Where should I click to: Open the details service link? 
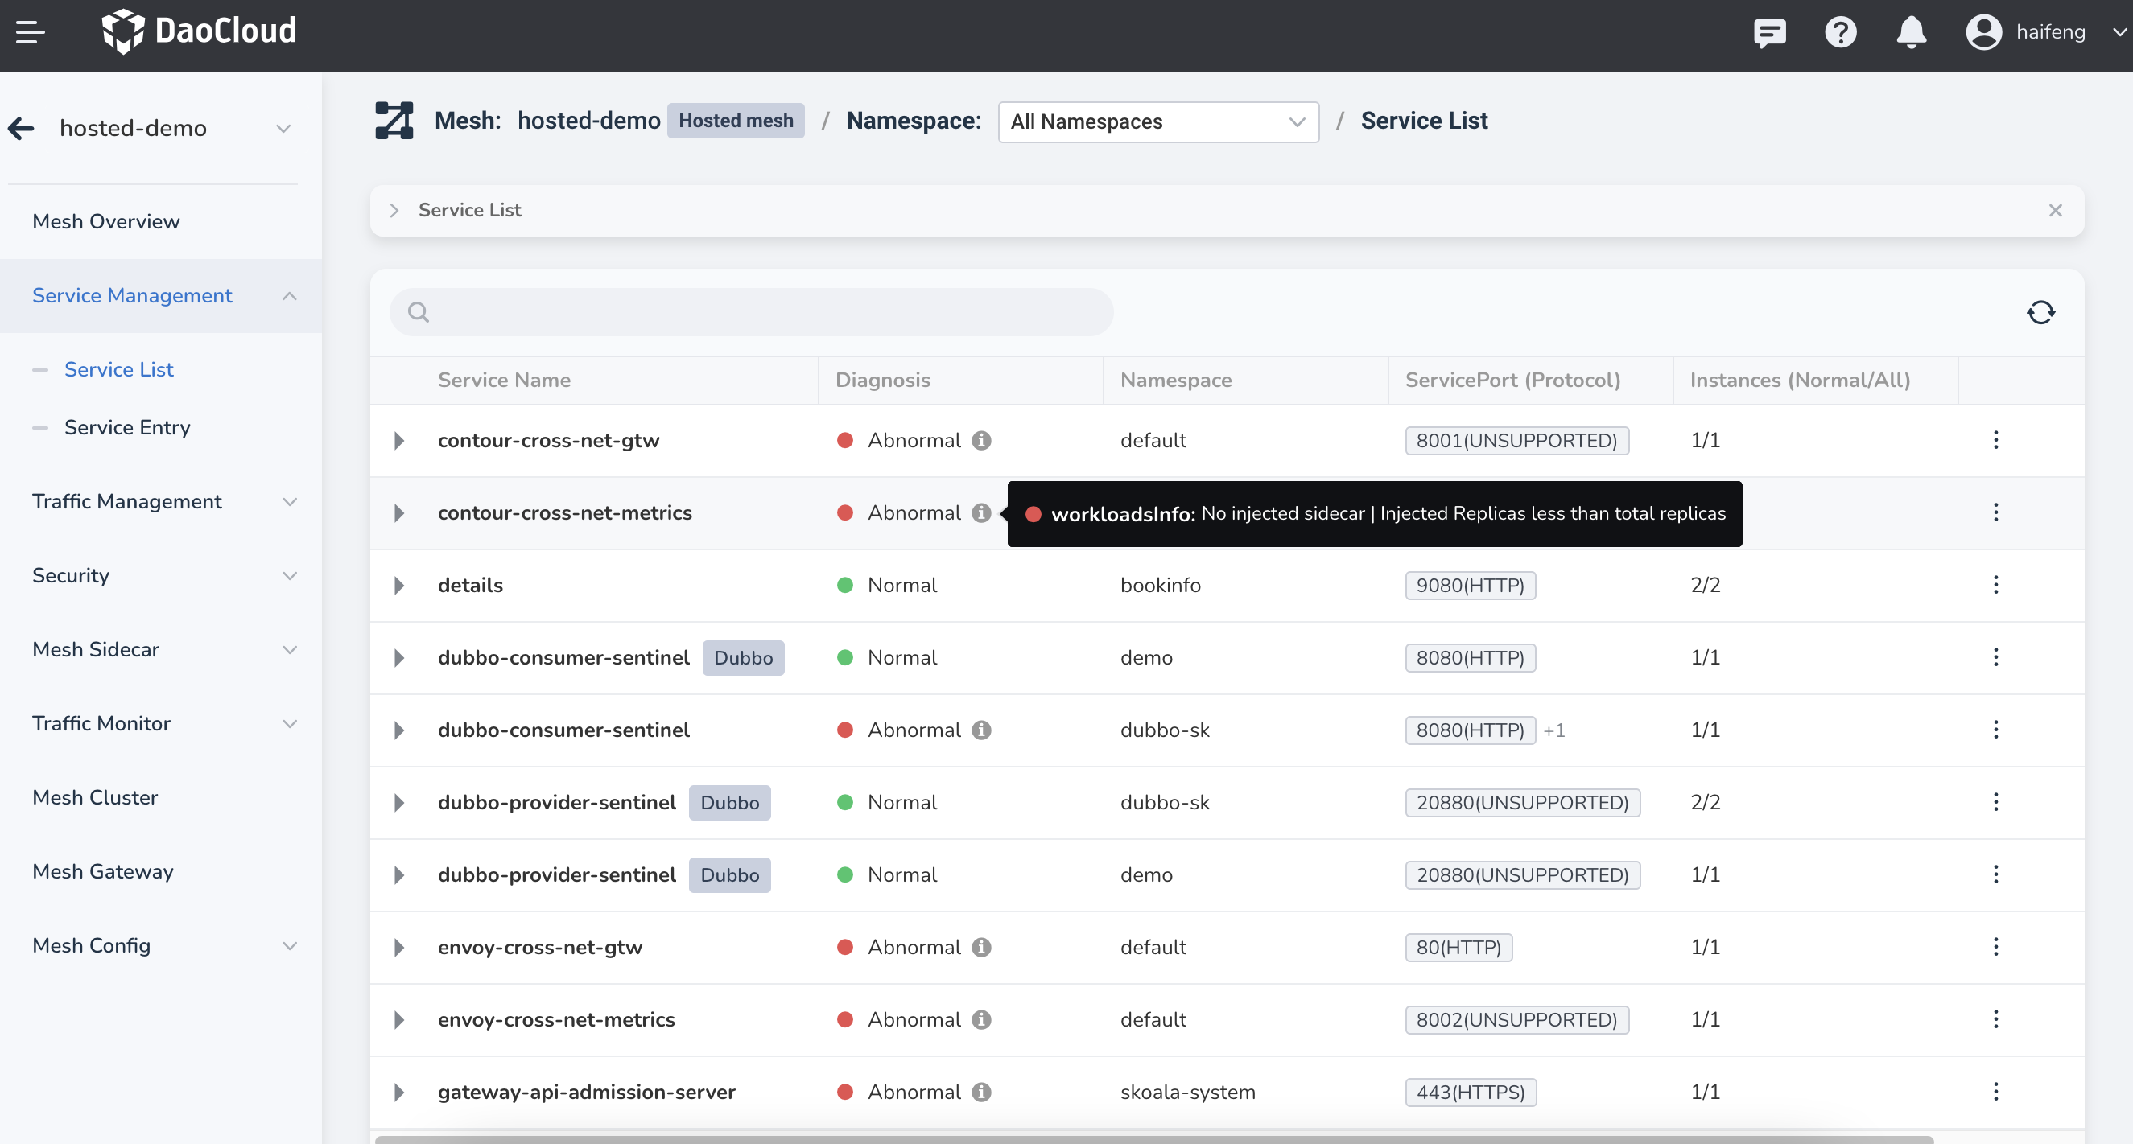click(470, 585)
